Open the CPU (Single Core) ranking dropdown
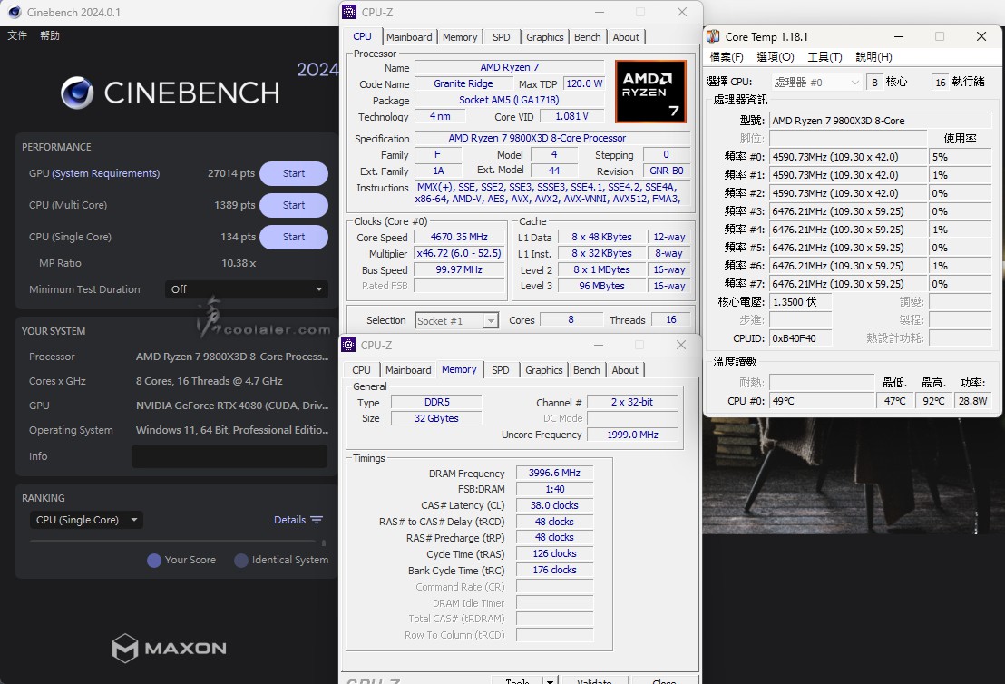This screenshot has height=684, width=1005. click(86, 520)
